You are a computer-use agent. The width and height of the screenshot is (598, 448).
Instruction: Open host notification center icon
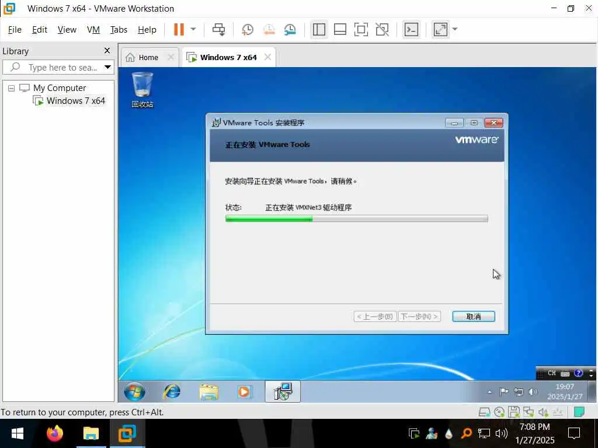point(574,433)
